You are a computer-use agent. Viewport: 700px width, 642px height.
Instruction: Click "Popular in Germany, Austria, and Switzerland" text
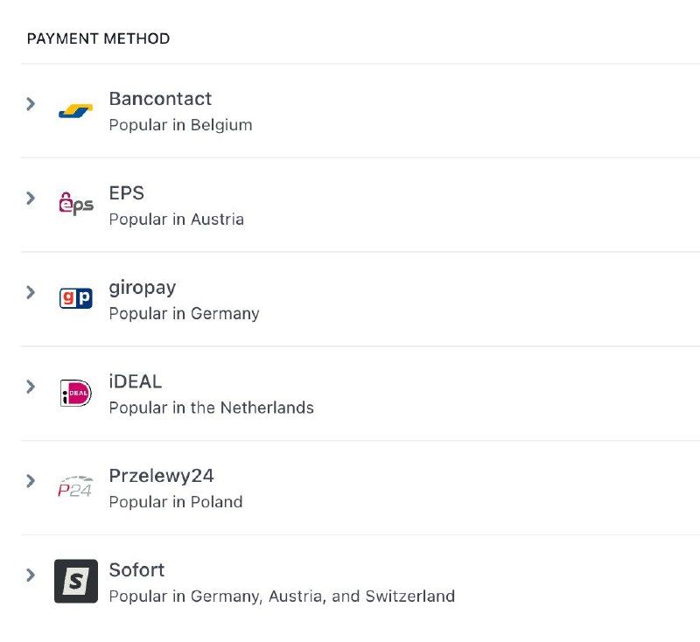[282, 597]
